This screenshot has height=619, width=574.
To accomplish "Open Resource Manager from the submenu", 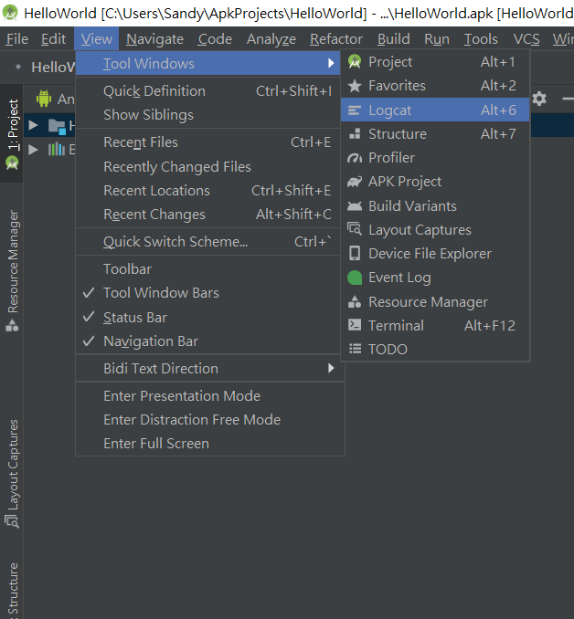I will 435,301.
